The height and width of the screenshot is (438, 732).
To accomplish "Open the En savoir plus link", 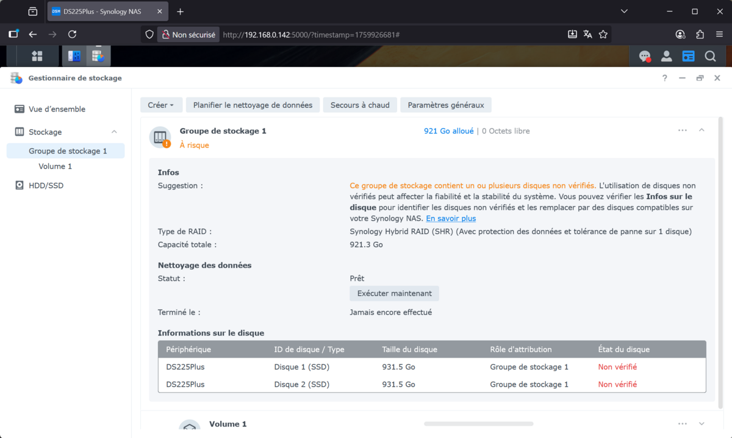I will 451,218.
